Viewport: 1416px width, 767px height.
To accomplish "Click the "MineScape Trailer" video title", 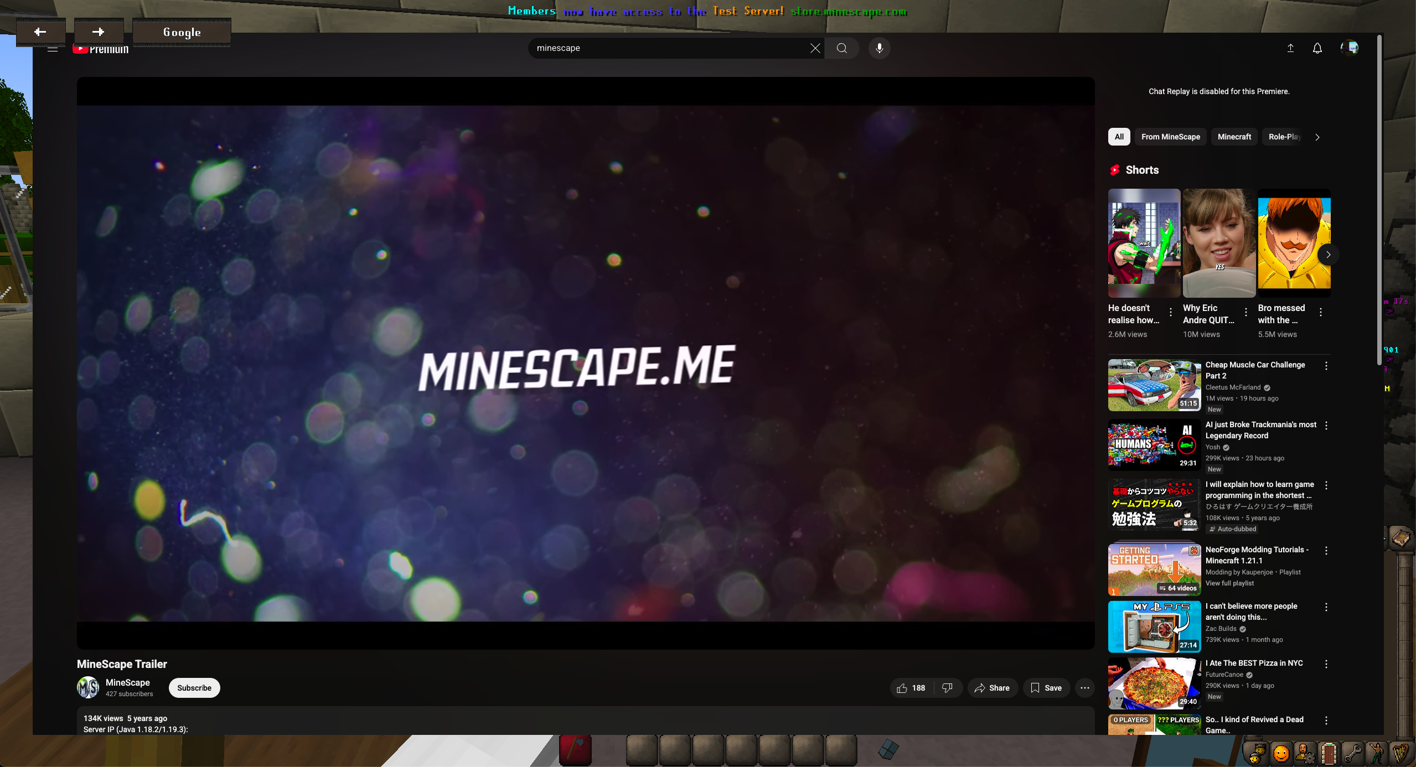I will pos(122,664).
